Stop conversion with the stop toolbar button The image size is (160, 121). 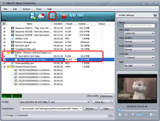pos(80,16)
